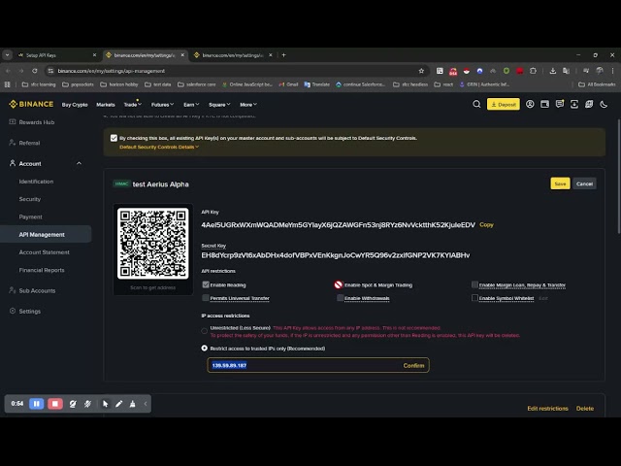Pause the screen recording
621x466 pixels.
(37, 404)
